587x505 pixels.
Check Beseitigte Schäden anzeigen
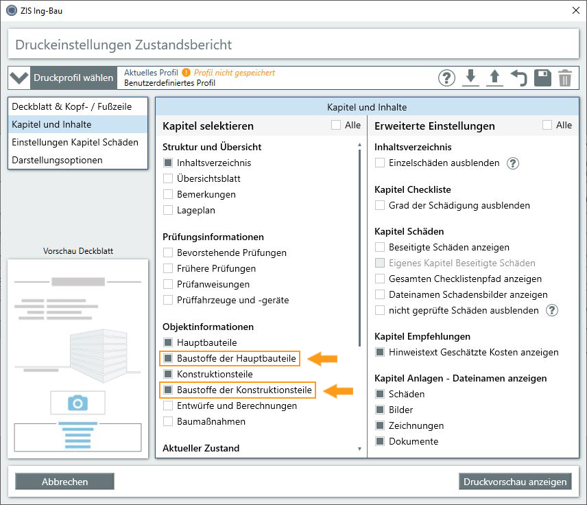pyautogui.click(x=380, y=247)
